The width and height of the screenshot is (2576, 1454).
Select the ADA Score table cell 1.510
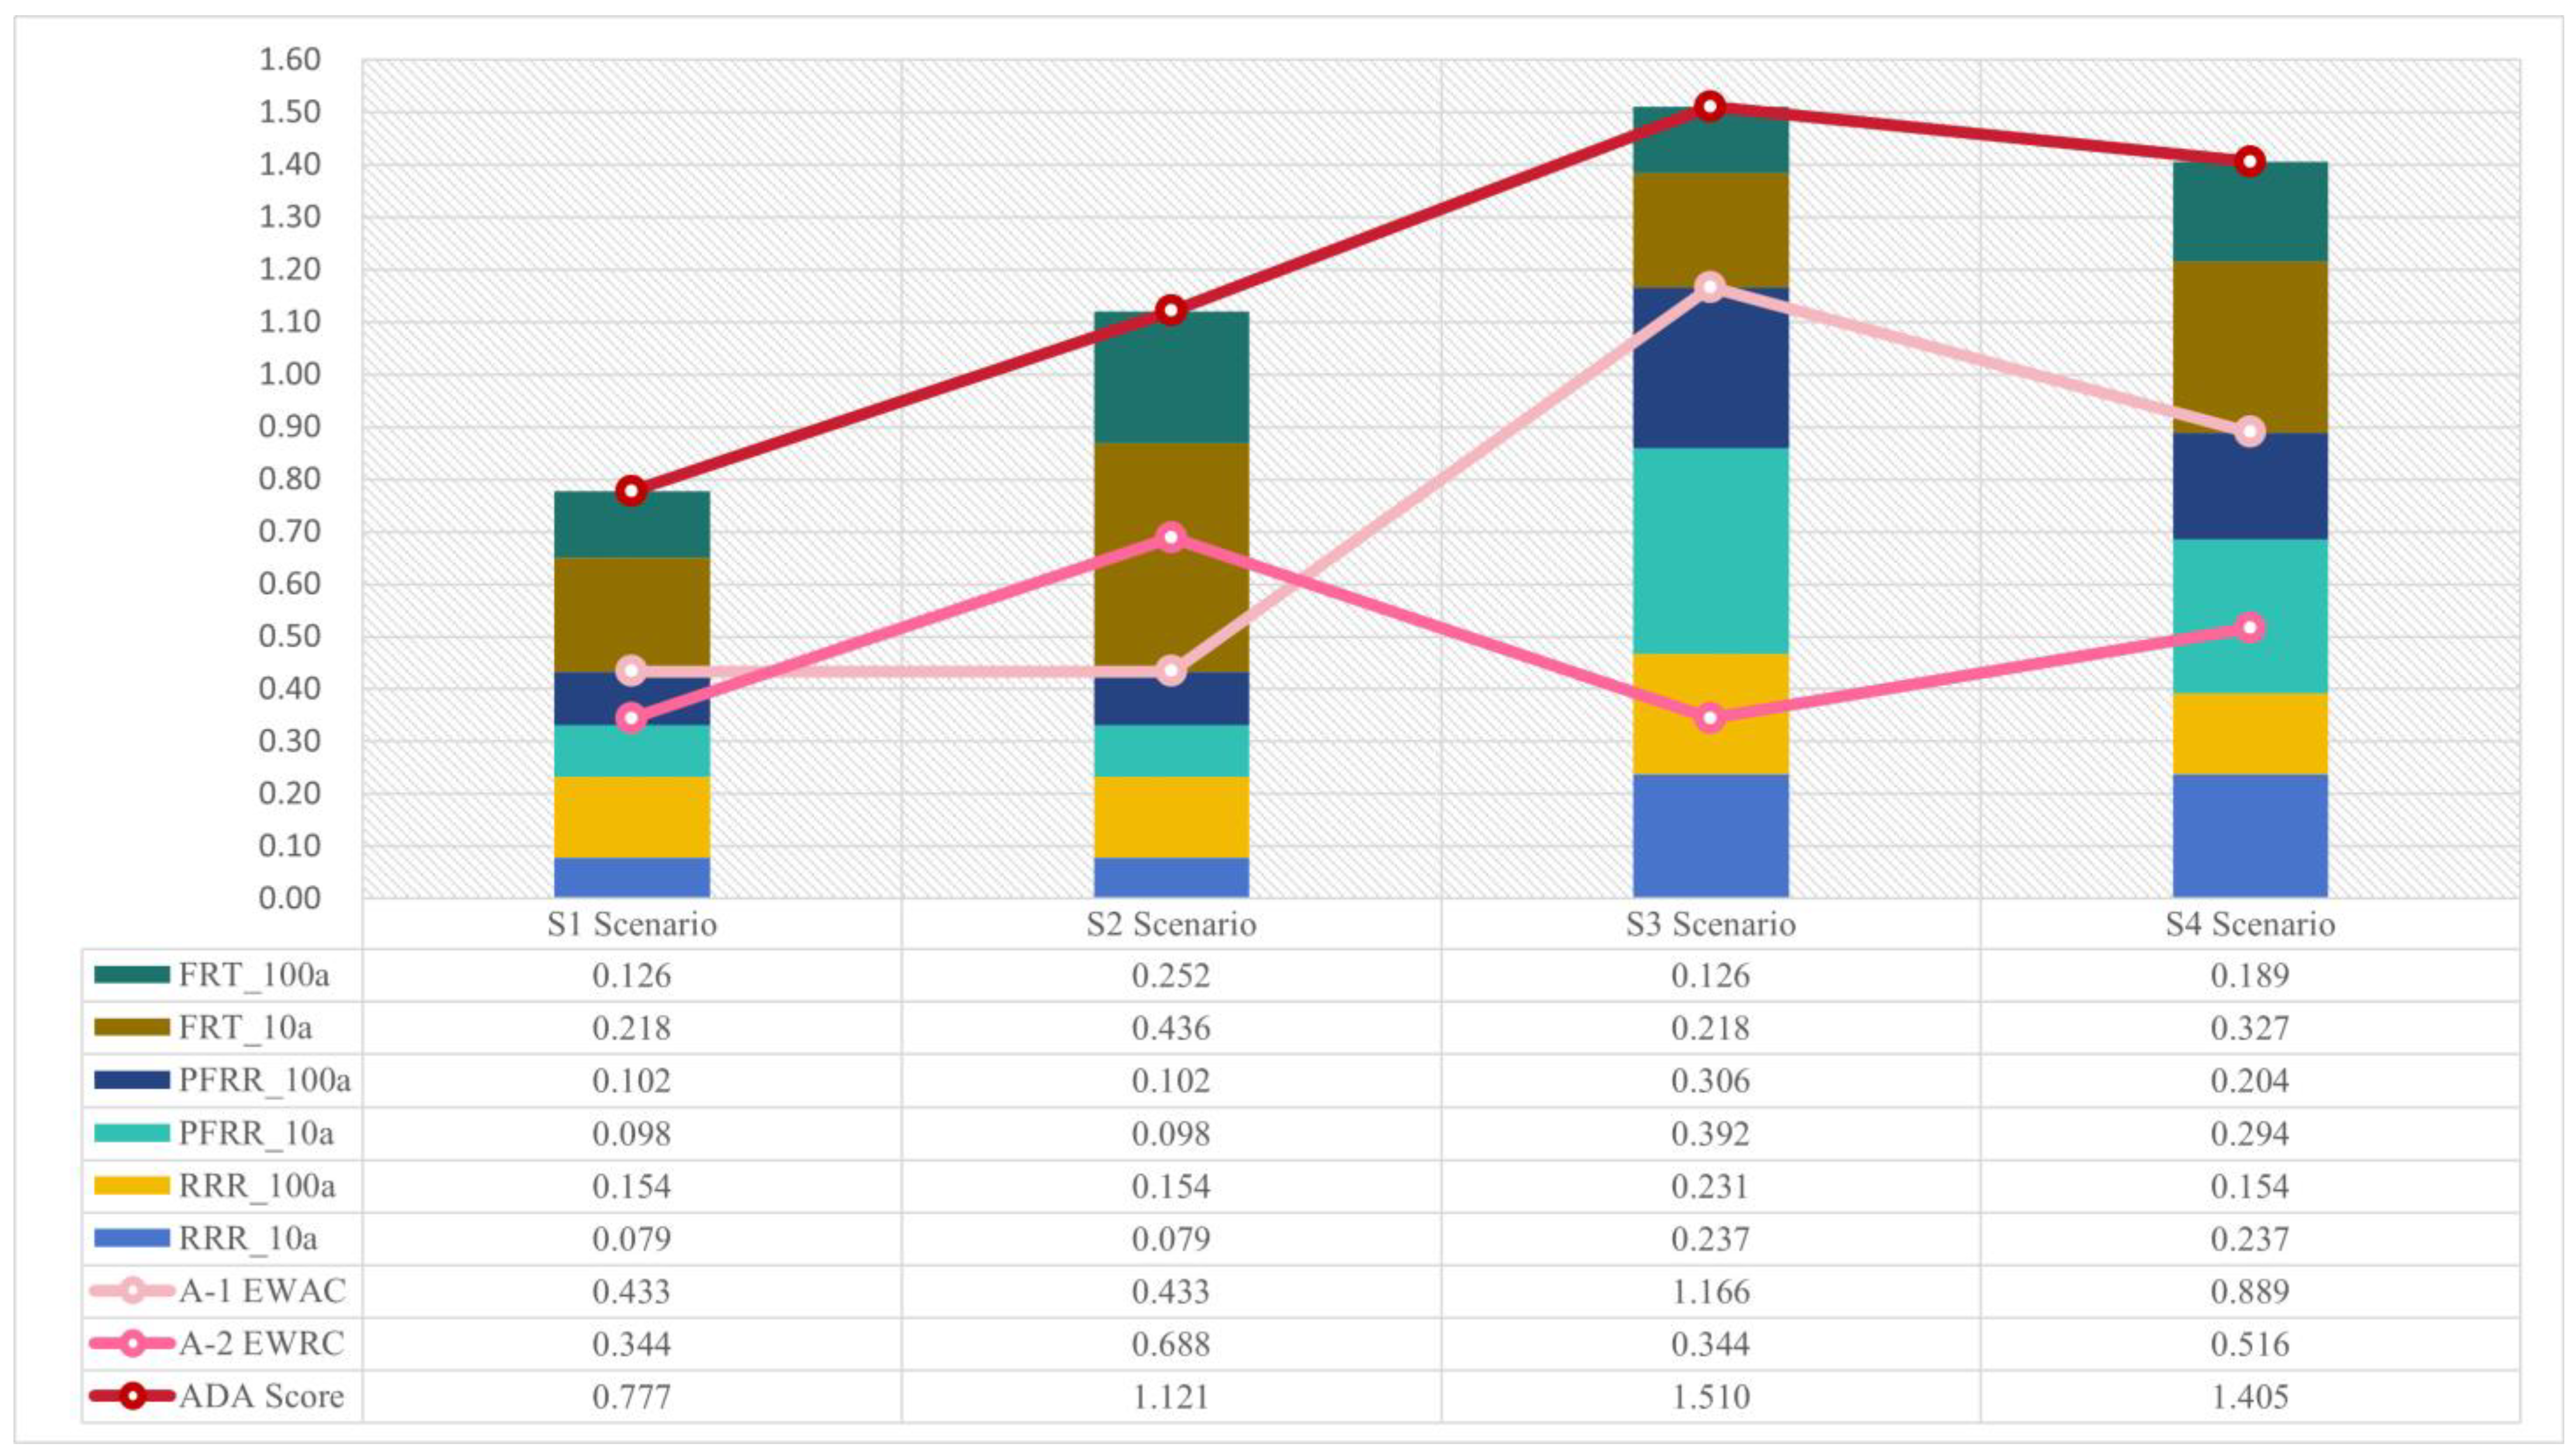[x=1710, y=1396]
